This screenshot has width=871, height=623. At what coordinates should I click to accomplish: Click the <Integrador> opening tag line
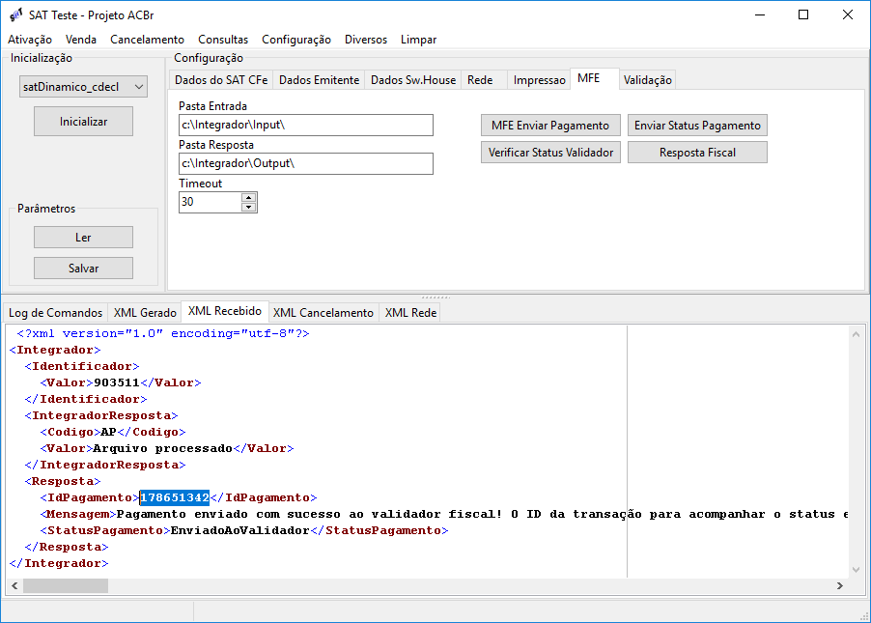tap(55, 350)
